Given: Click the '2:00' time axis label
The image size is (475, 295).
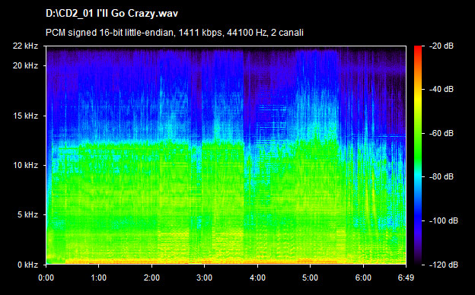Looking at the screenshot, I should coord(151,278).
